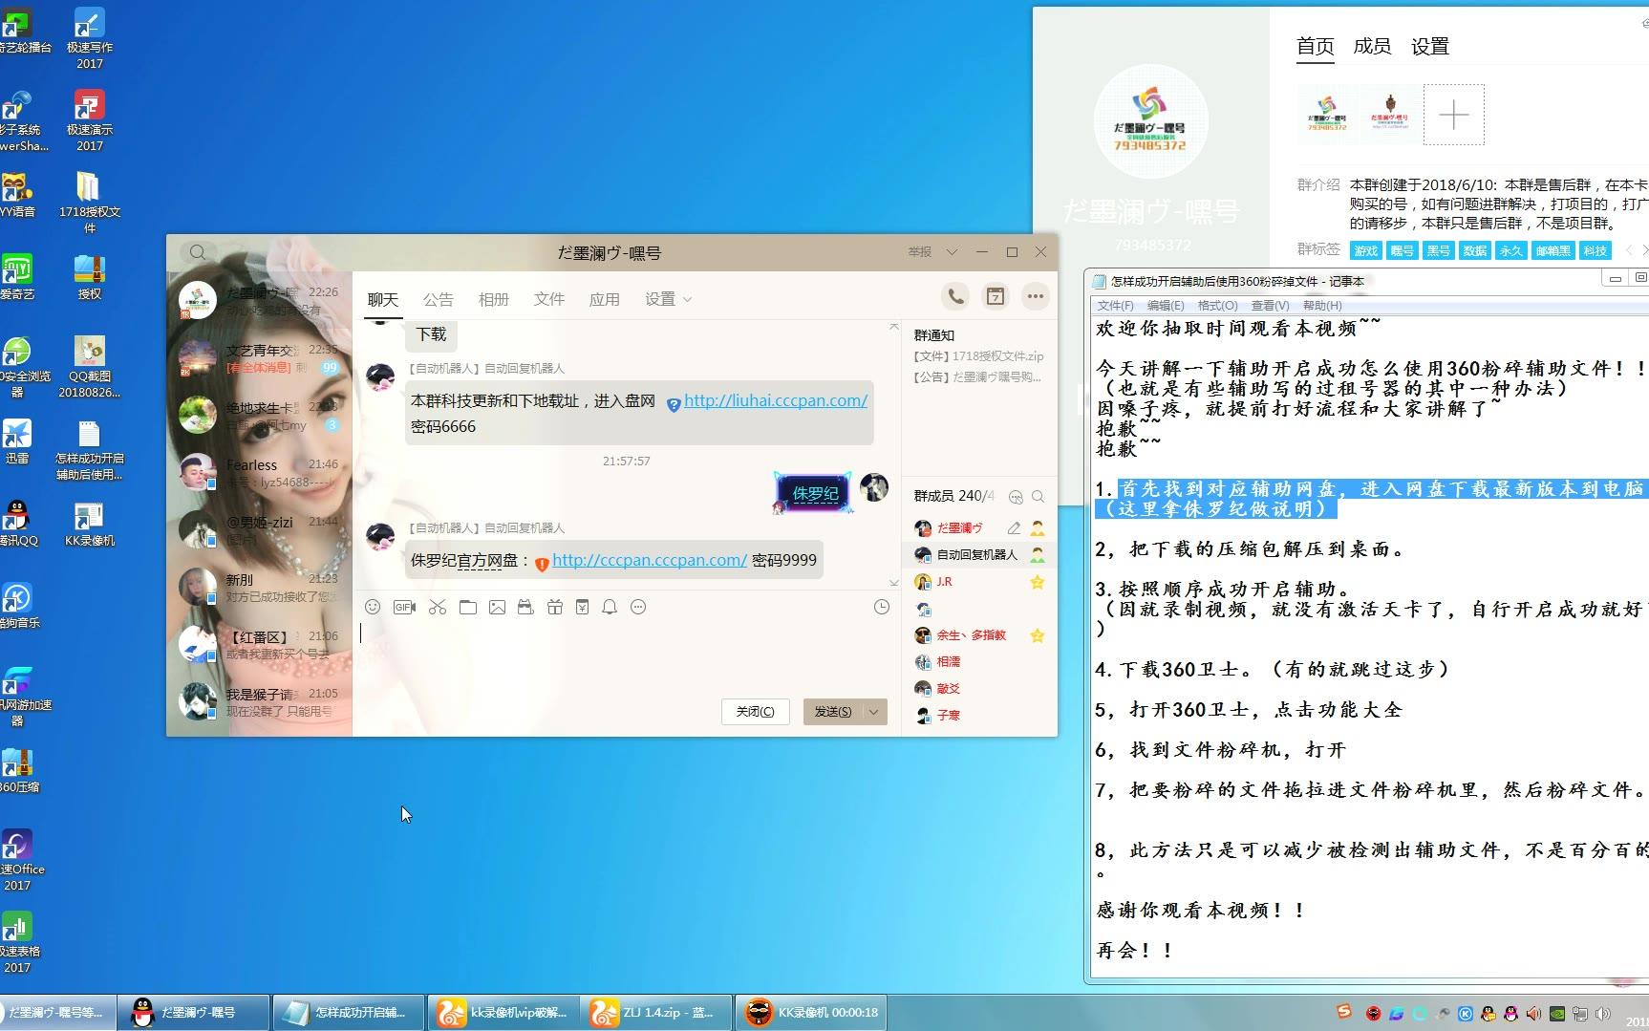This screenshot has height=1031, width=1649.
Task: Open the send options dropdown beside 发送(S)
Action: point(870,711)
